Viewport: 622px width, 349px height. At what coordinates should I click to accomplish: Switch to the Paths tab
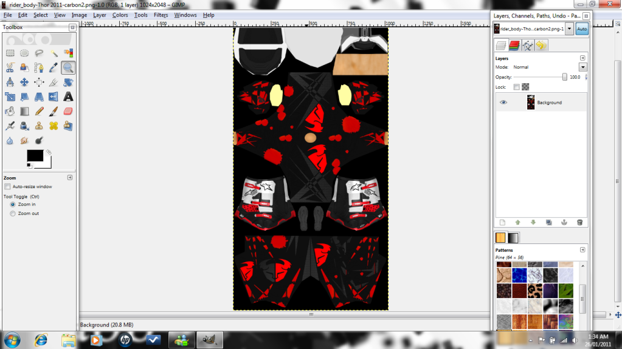(528, 46)
